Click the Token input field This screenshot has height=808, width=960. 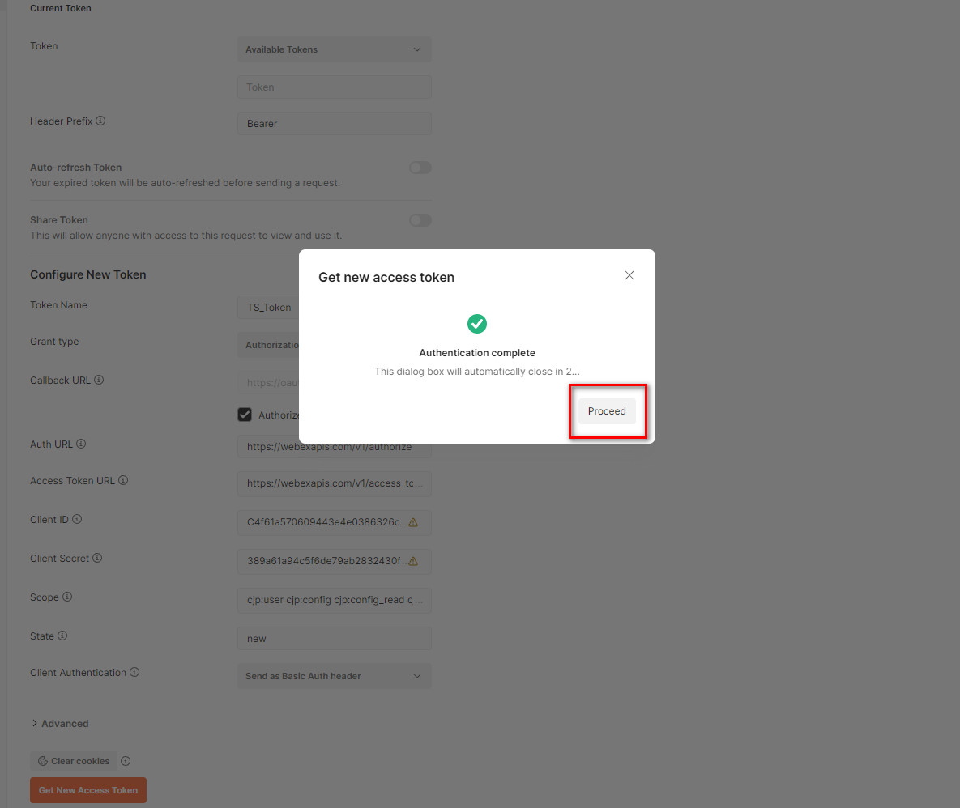(335, 87)
